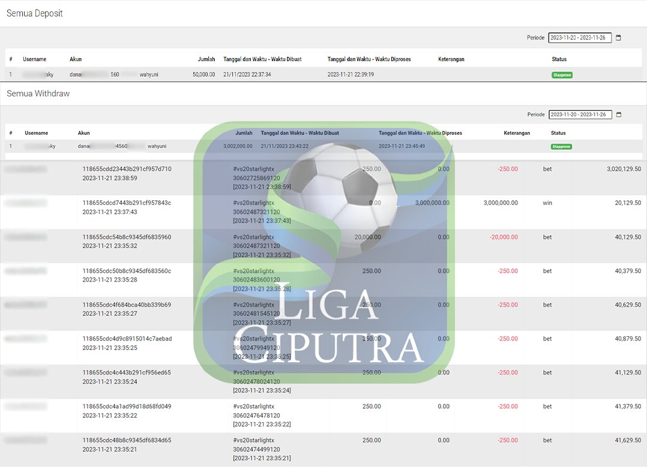Select deposit created time 21/11/2023 22:37:34

point(247,74)
